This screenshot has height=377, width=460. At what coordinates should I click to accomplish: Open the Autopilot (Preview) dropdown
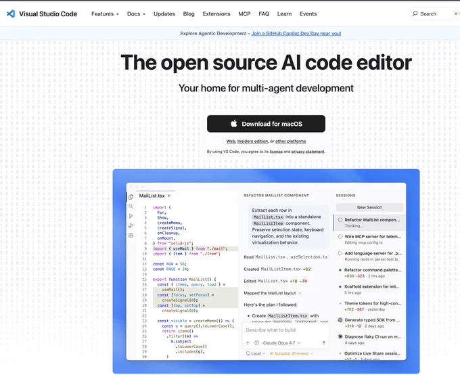pos(292,353)
